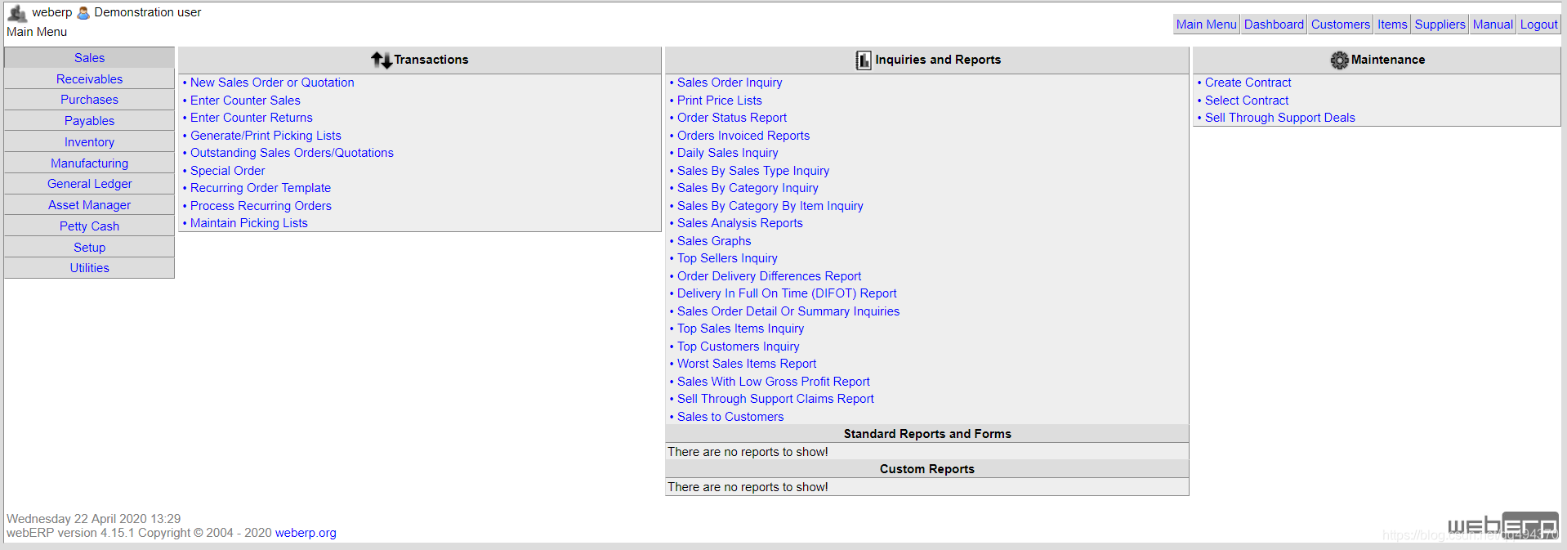
Task: Go to the Payables module
Action: (x=89, y=121)
